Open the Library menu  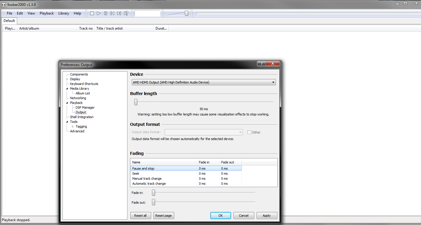point(64,13)
